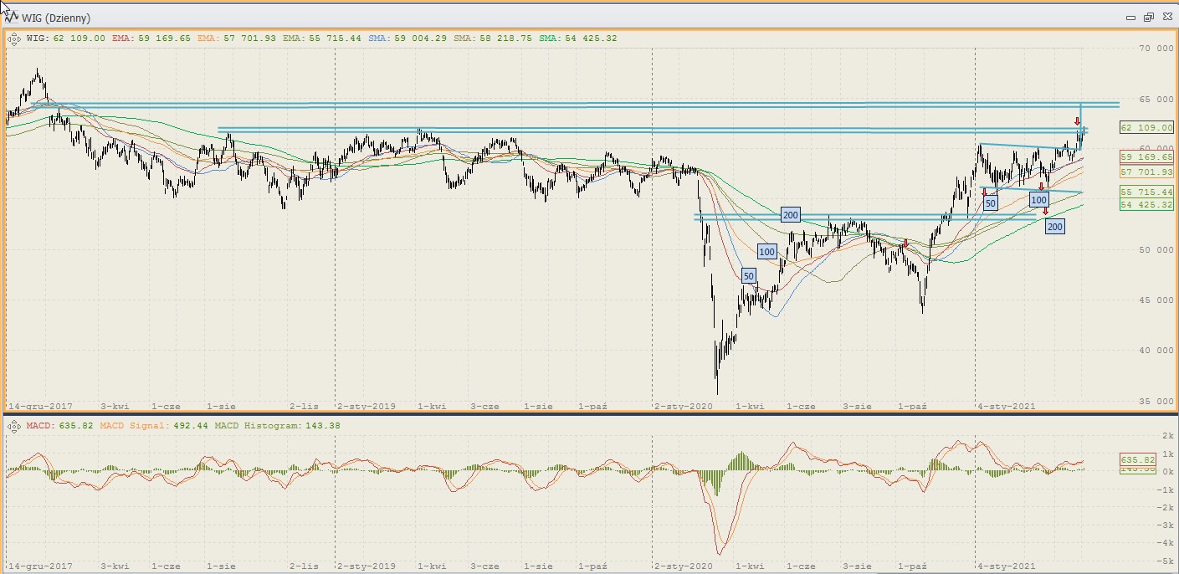Click the 62 109.00 price tag on right axis
Image resolution: width=1179 pixels, height=574 pixels.
tap(1146, 128)
